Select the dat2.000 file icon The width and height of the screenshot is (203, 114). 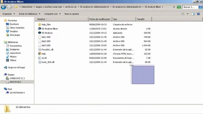click(40, 41)
